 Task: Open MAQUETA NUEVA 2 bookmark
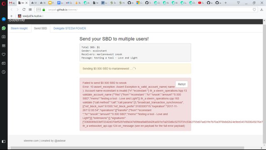click(x=31, y=16)
